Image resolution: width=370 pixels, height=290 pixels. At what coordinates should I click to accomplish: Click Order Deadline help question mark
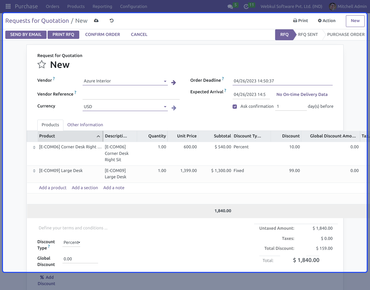(x=223, y=79)
